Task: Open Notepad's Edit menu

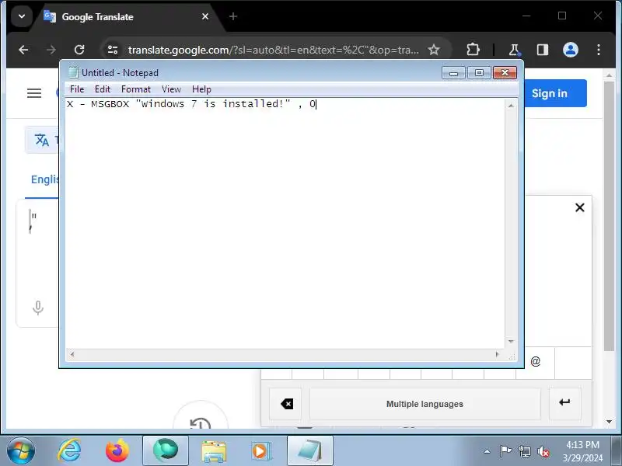Action: click(103, 89)
